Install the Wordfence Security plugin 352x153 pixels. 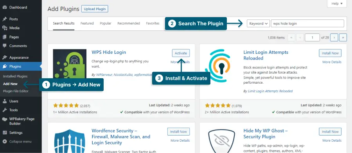178,132
